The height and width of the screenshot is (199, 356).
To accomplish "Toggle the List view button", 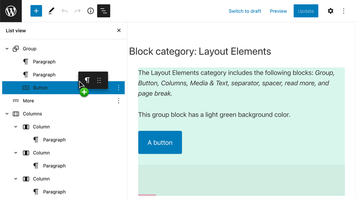I will [103, 11].
